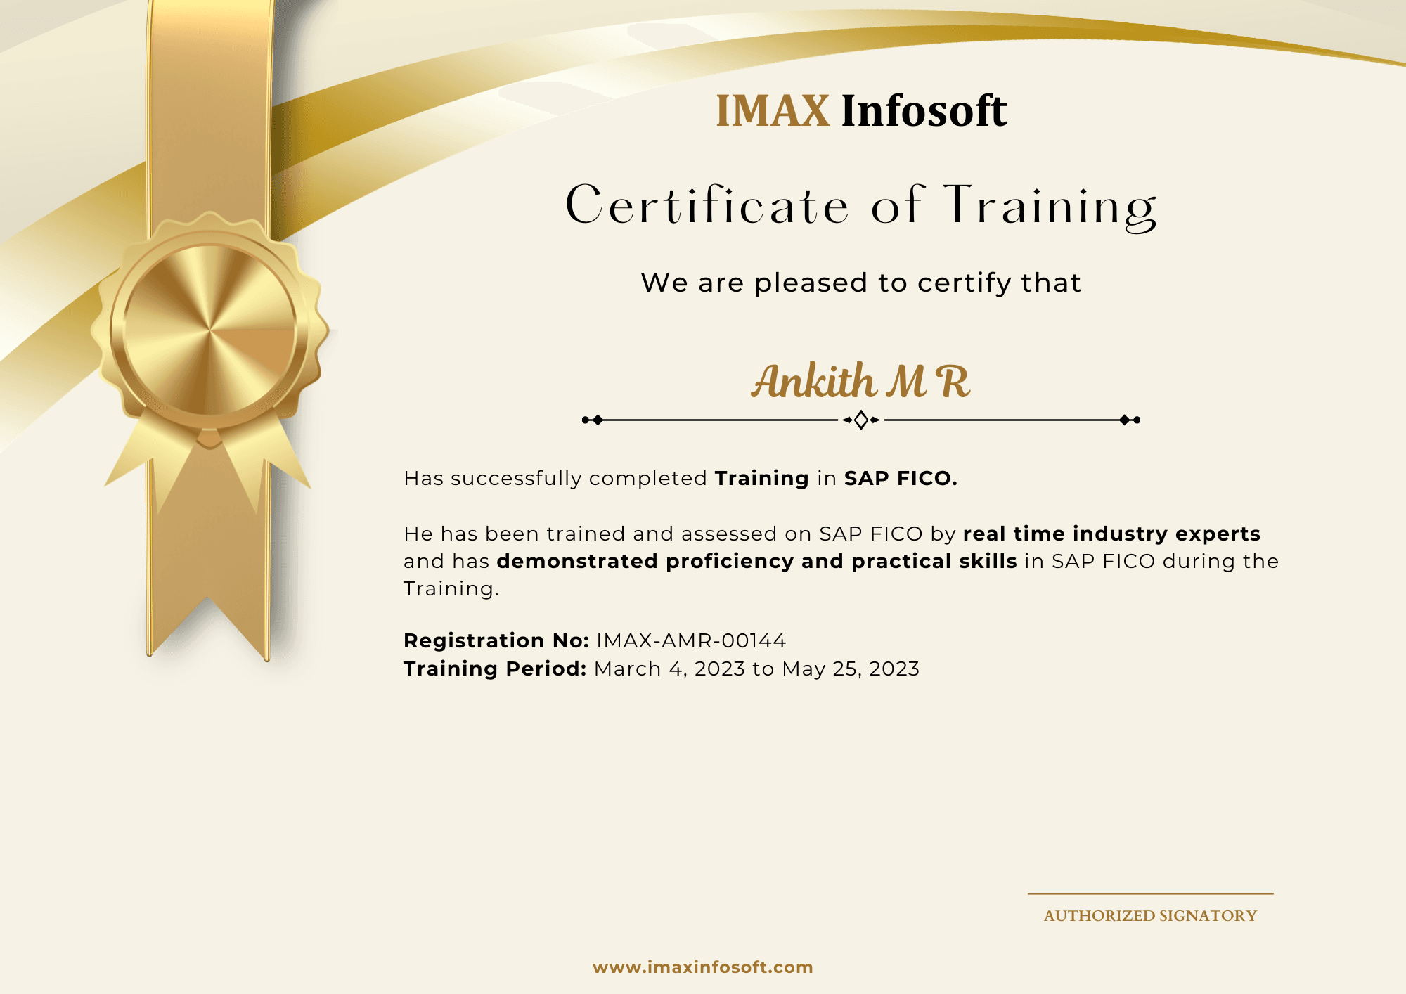Click 'Has successfully completed Training in SAP FICO.'
The width and height of the screenshot is (1406, 994).
pyautogui.click(x=680, y=479)
